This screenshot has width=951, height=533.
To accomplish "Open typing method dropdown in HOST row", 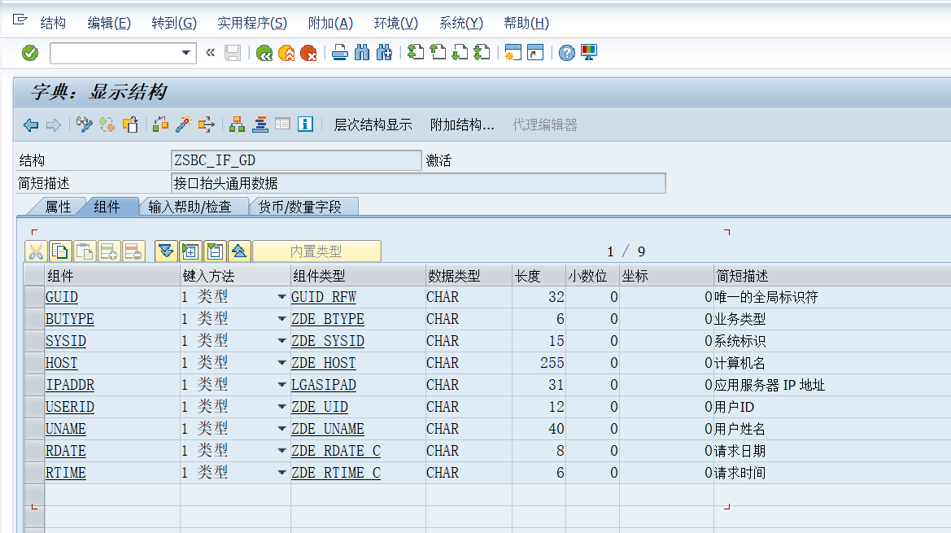I will coord(281,363).
